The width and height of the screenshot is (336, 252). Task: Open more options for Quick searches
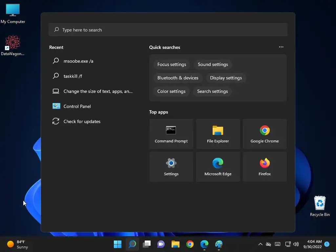pyautogui.click(x=281, y=47)
